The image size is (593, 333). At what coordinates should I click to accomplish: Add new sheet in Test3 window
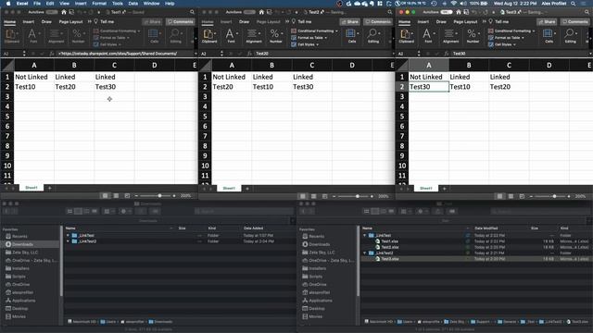coord(445,189)
